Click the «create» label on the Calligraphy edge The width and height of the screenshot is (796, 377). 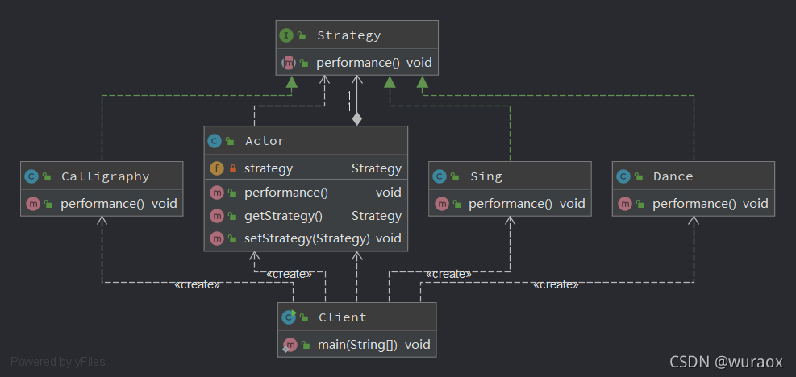[x=197, y=284]
